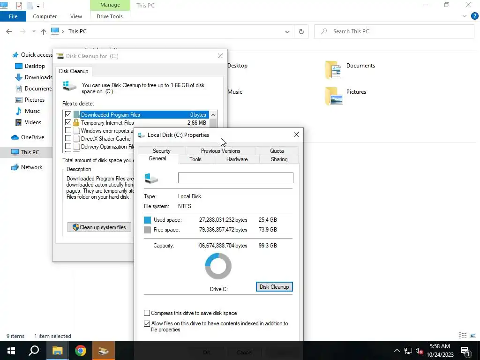
Task: Open the File menu
Action: [x=13, y=16]
